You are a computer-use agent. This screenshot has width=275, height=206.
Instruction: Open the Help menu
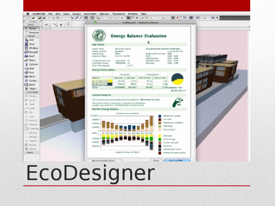tap(144, 14)
